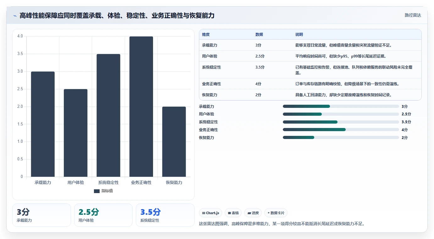Click the 3.5分 value in the table
Screen dimensions: 434x239
point(260,67)
